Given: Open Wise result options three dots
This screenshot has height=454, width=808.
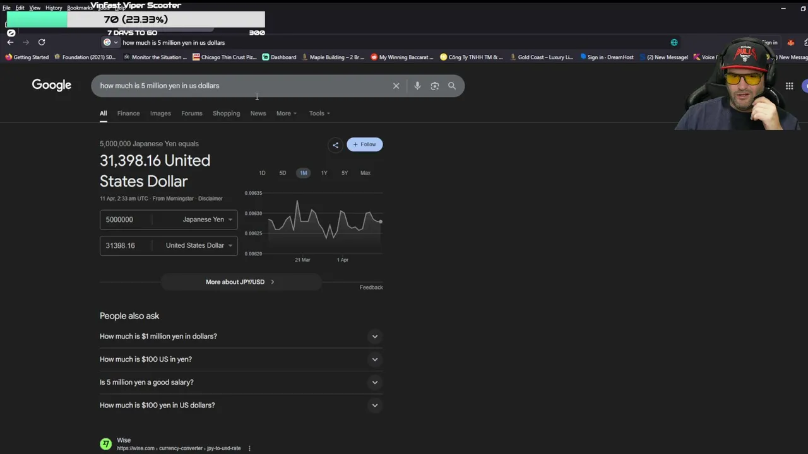Looking at the screenshot, I should pyautogui.click(x=249, y=448).
